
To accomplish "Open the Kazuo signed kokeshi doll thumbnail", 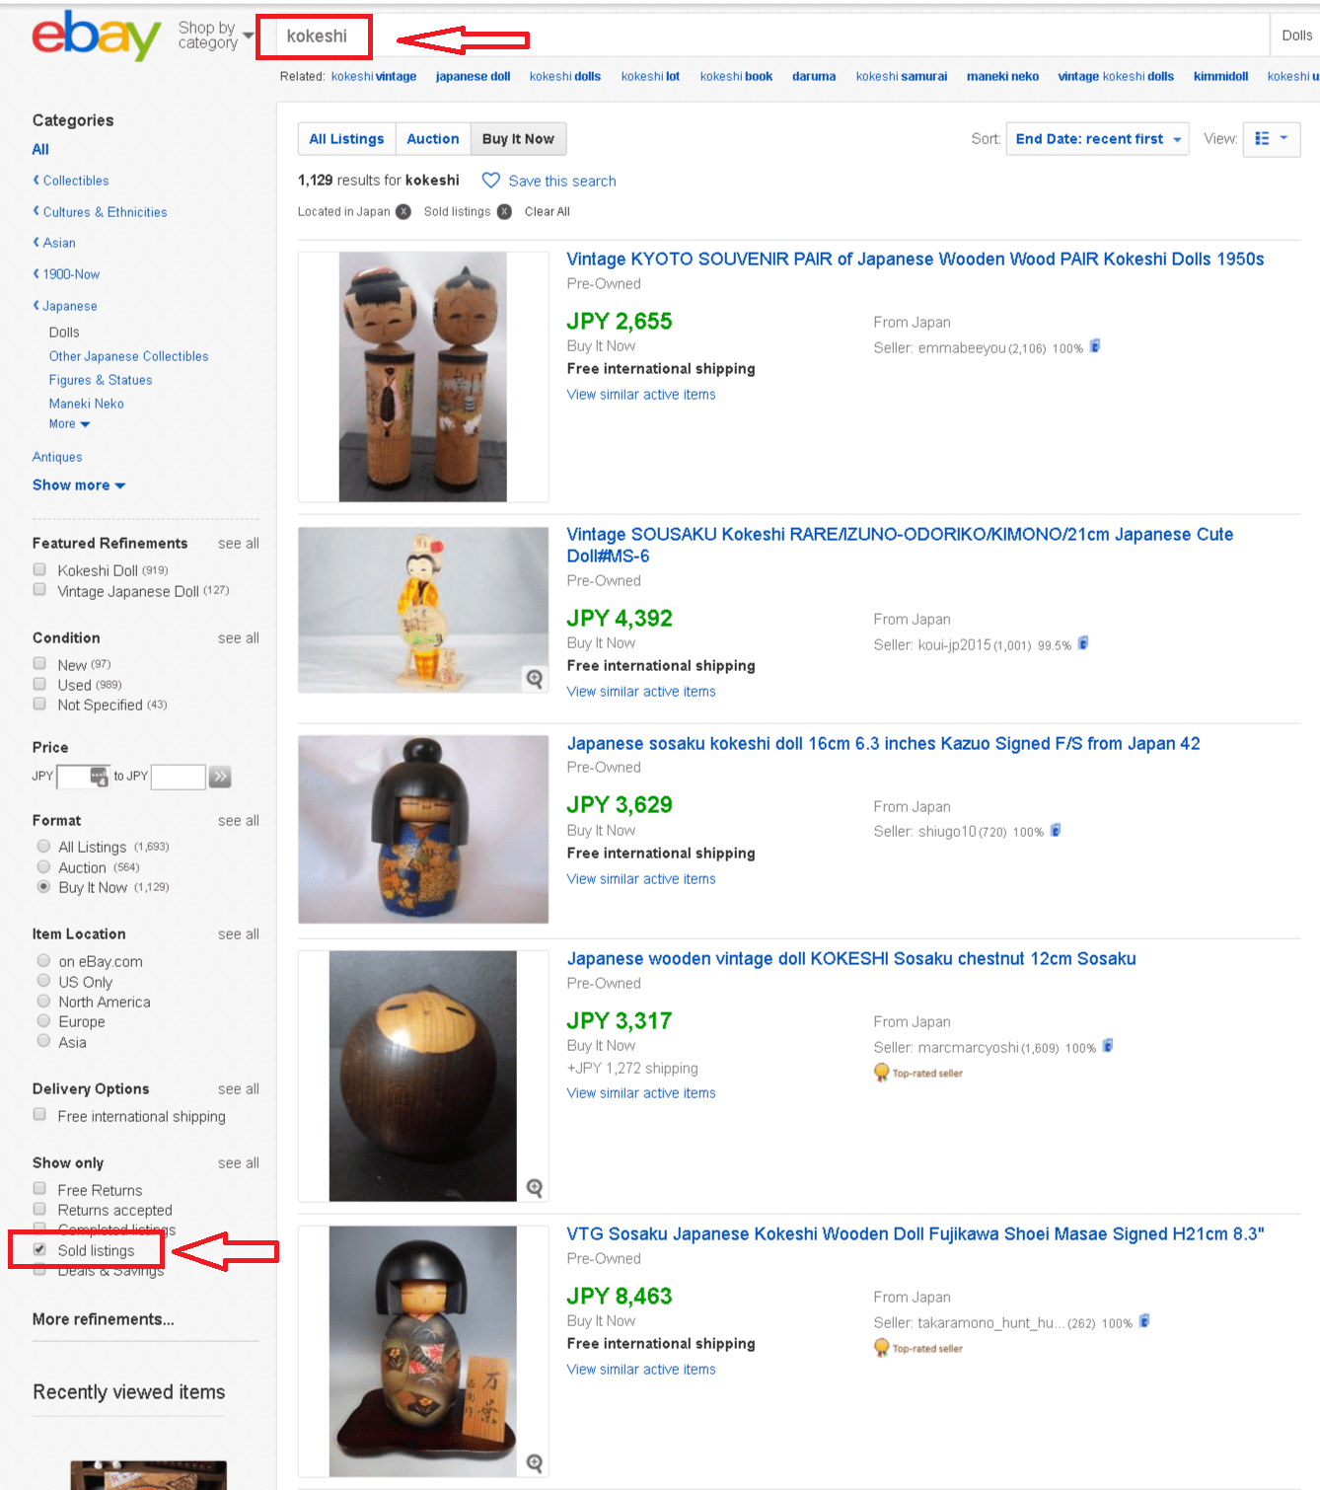I will [423, 829].
